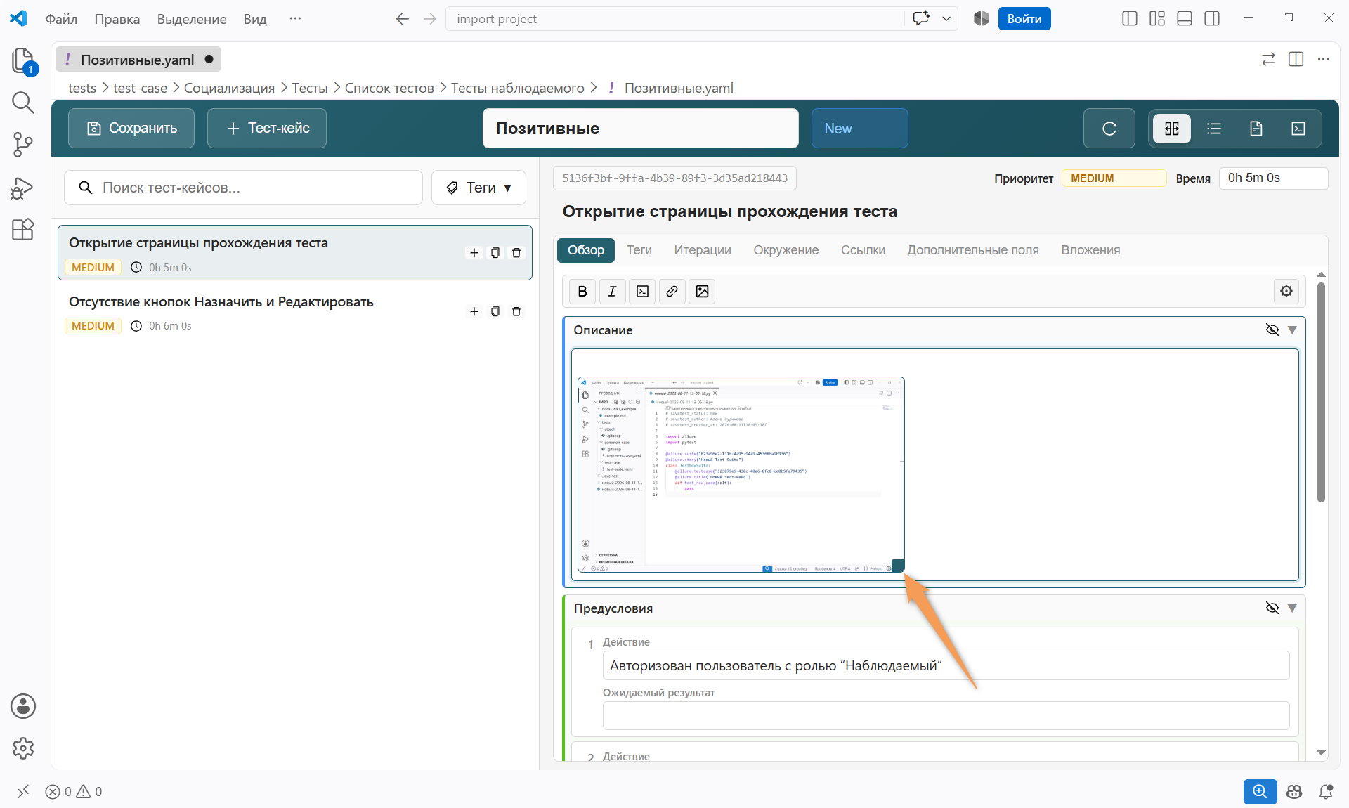This screenshot has height=808, width=1349.
Task: Insert link in description editor
Action: pos(672,292)
